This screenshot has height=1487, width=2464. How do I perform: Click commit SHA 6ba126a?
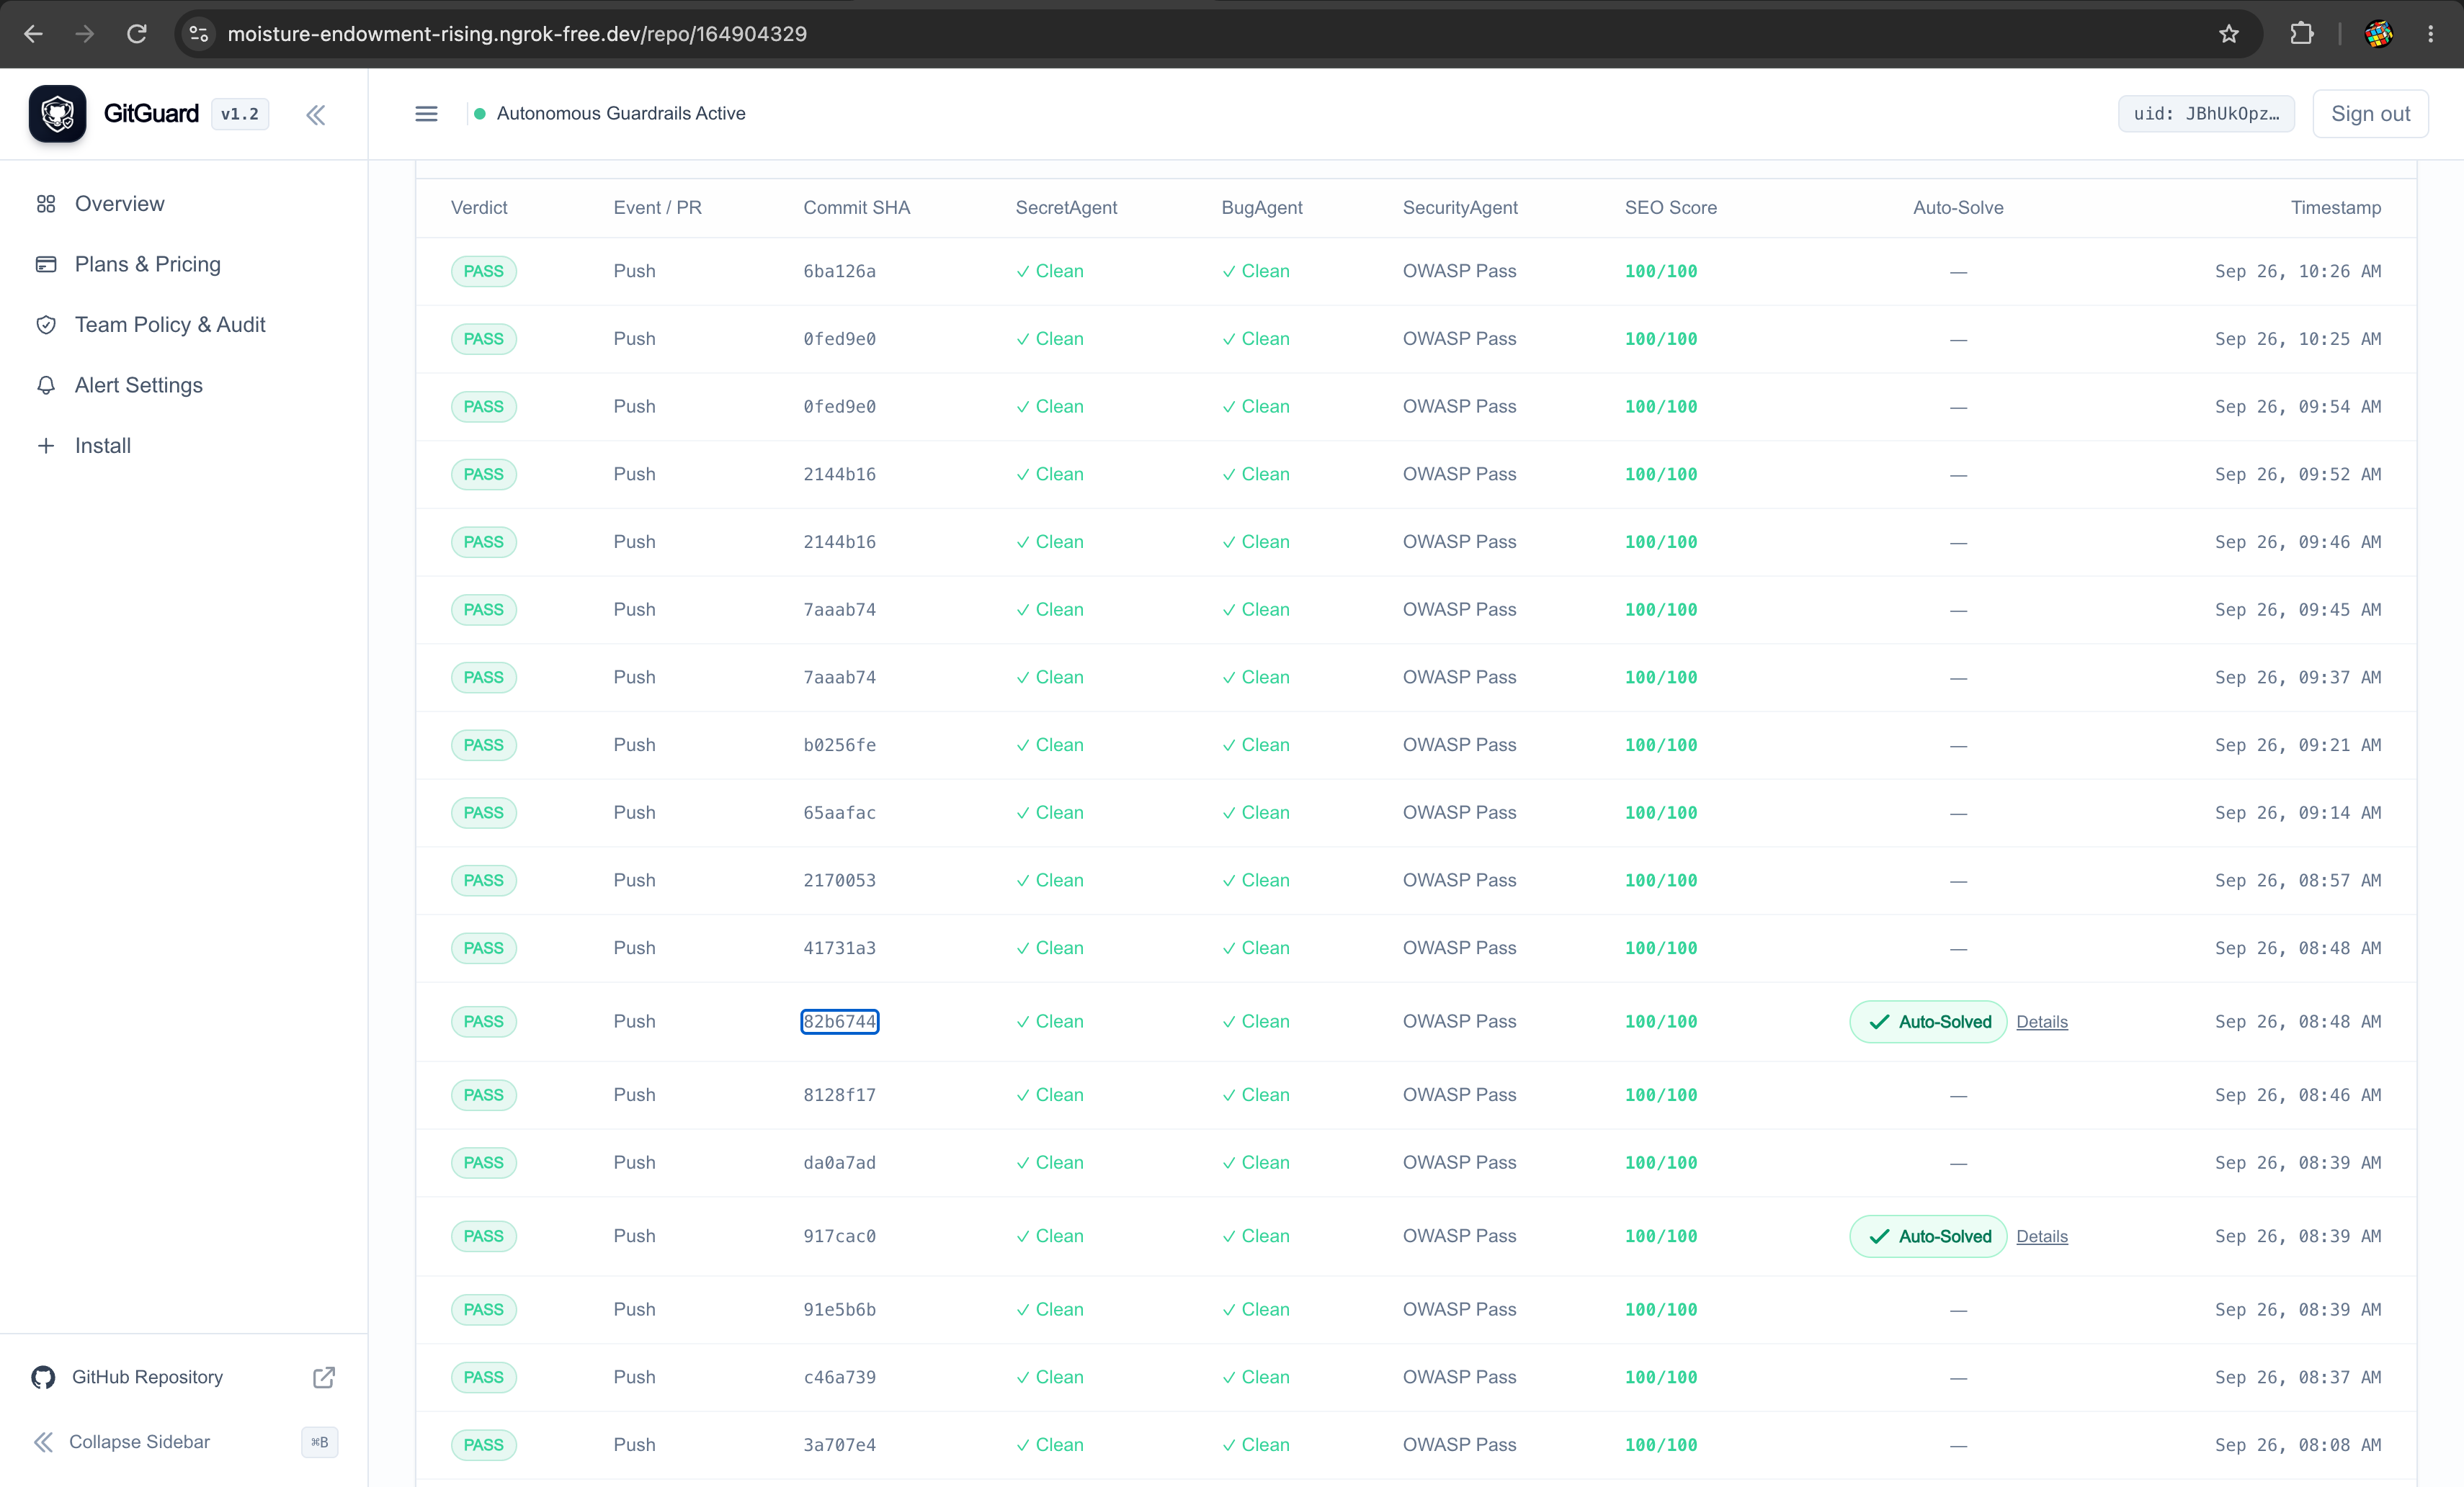[839, 271]
